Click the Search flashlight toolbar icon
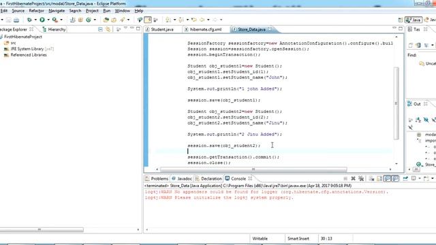This screenshot has width=436, height=245. pyautogui.click(x=123, y=20)
